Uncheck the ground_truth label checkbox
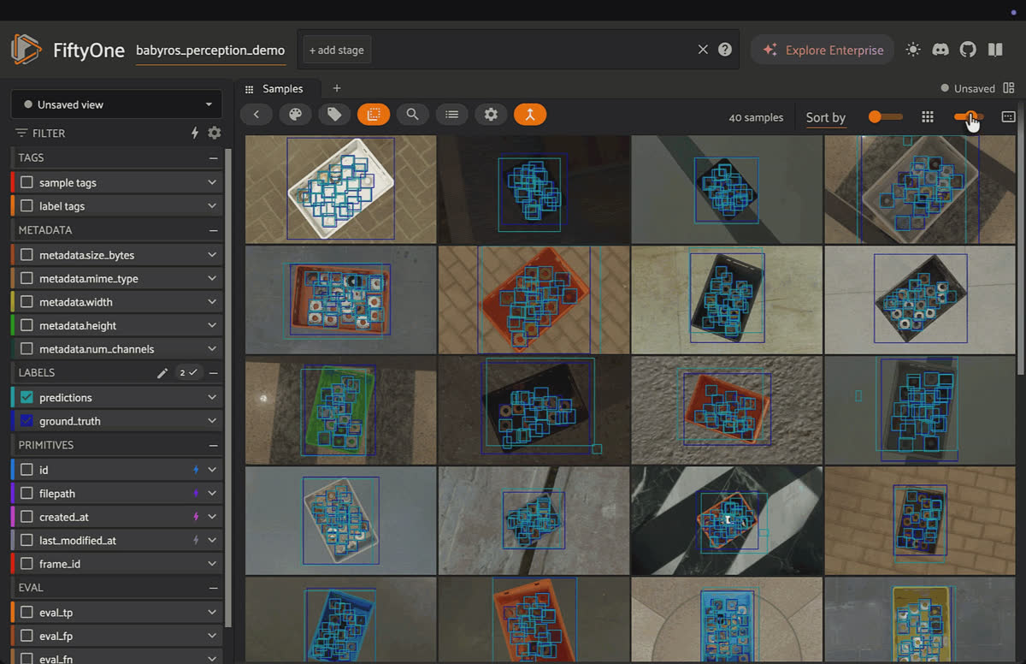 click(x=27, y=421)
